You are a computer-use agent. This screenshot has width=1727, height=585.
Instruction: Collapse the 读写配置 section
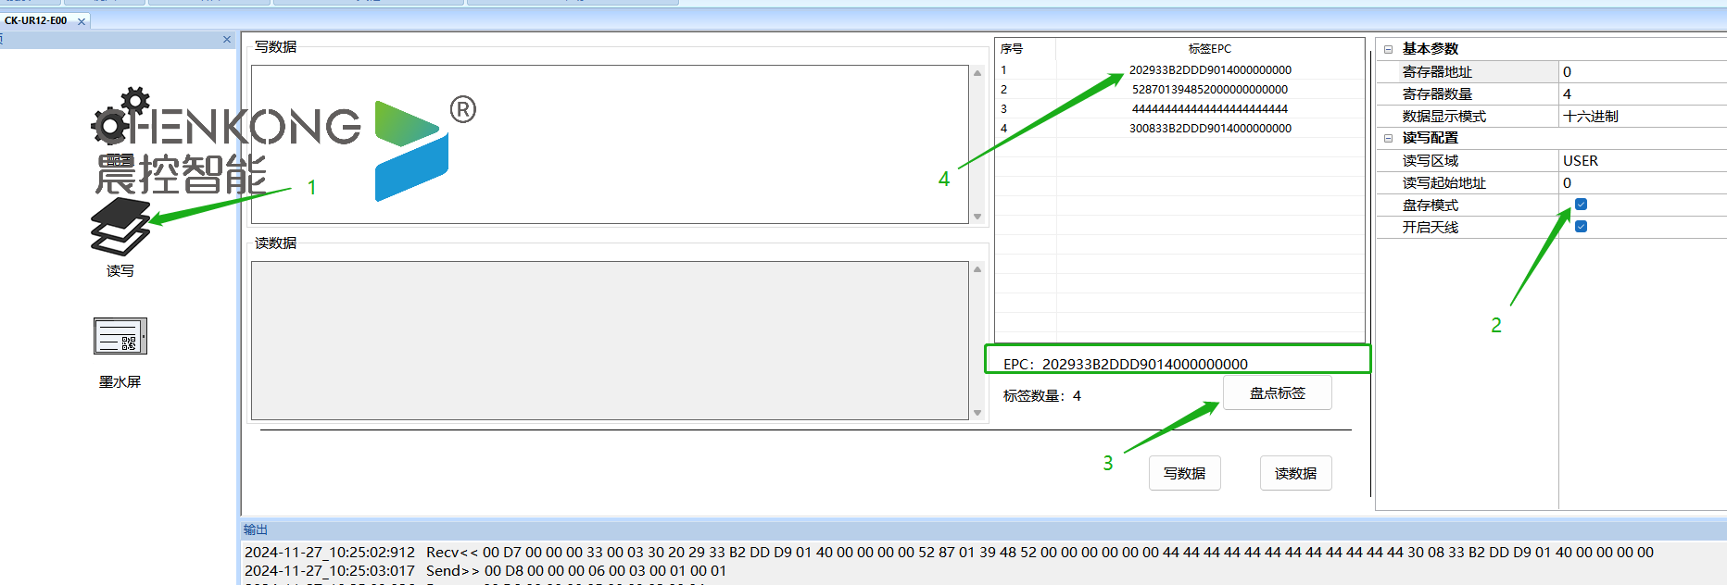(x=1388, y=138)
